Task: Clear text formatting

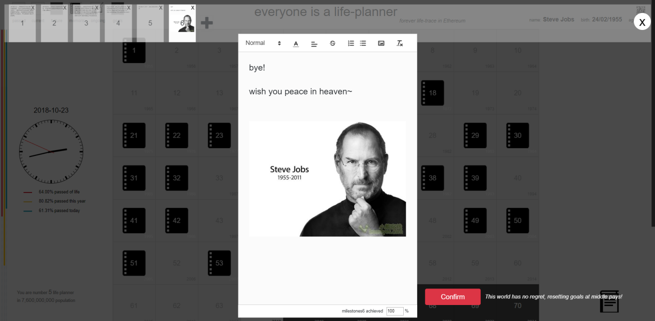Action: tap(400, 43)
